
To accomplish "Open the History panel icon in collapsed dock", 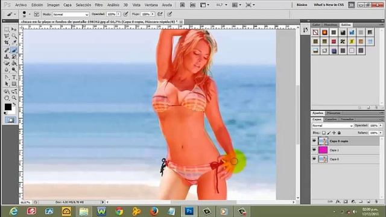I will [x=306, y=30].
